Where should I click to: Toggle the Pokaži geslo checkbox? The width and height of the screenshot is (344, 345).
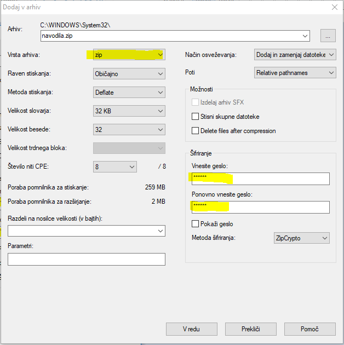(196, 224)
